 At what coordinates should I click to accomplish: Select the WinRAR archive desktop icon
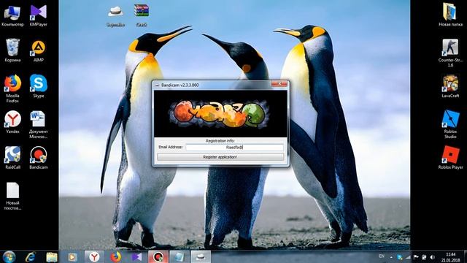tap(141, 15)
